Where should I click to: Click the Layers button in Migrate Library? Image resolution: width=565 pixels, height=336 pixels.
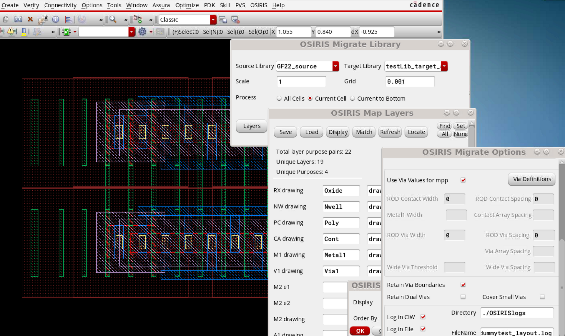tap(252, 126)
